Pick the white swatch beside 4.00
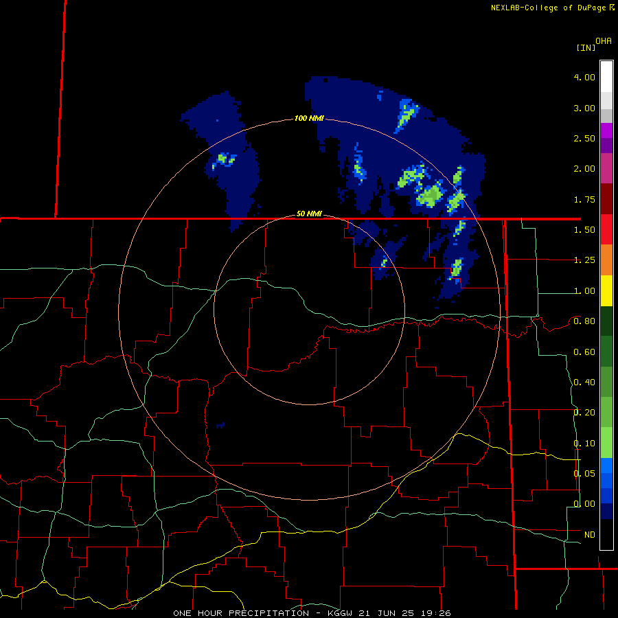 pos(606,77)
